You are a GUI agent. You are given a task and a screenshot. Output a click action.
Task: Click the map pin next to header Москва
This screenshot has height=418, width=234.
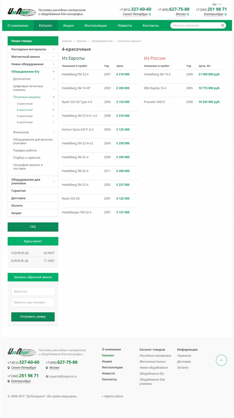click(188, 14)
